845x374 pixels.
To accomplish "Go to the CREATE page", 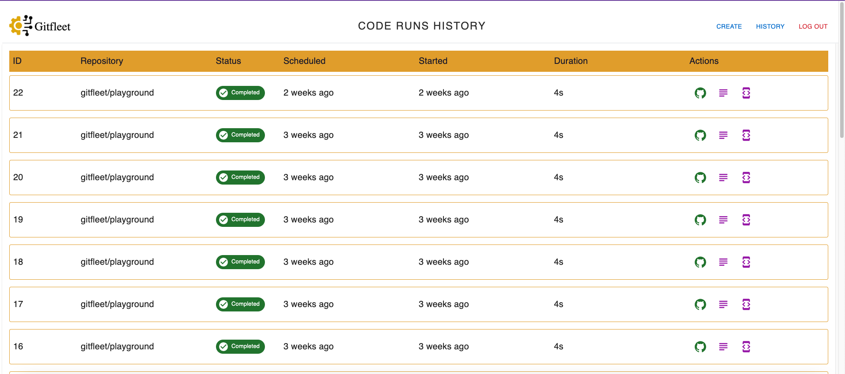I will coord(729,26).
